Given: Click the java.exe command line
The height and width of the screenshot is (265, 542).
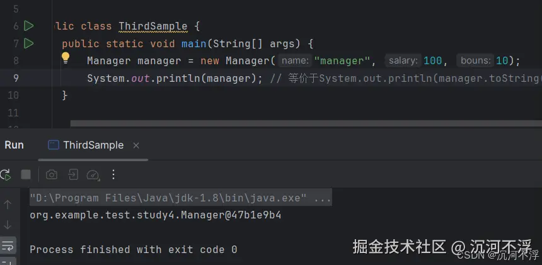Looking at the screenshot, I should 181,198.
